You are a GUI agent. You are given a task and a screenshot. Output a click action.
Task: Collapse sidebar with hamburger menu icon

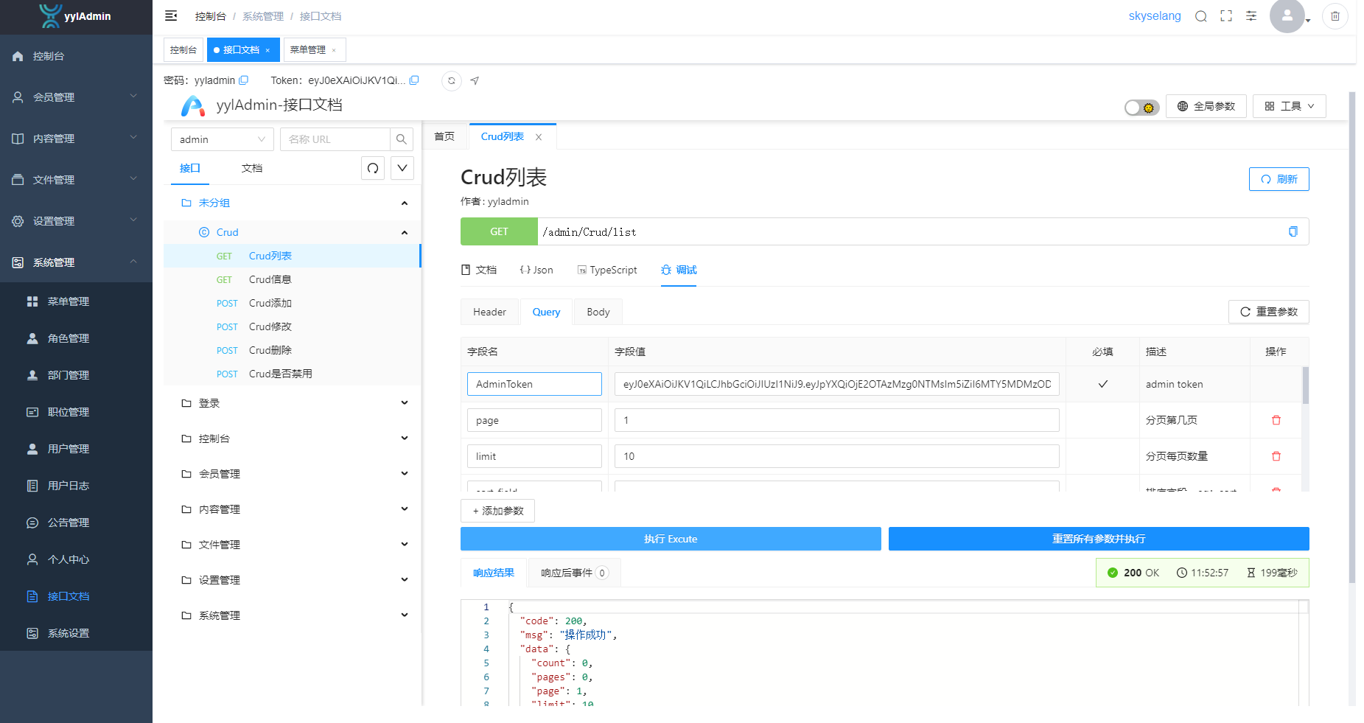171,16
